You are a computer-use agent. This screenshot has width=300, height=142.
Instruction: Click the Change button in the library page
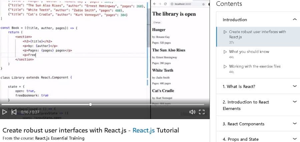pos(157,22)
